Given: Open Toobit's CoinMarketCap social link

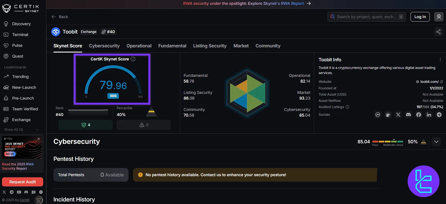Looking at the screenshot, I should pyautogui.click(x=378, y=115).
